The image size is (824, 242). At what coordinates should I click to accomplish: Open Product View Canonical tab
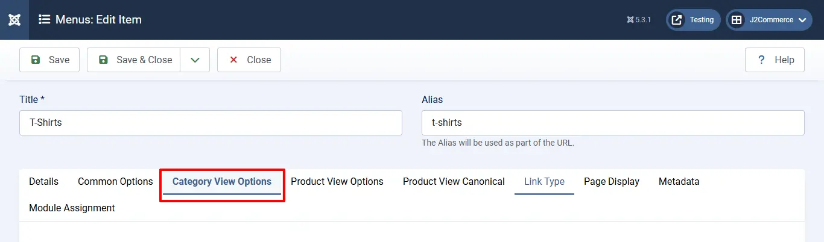[x=454, y=182]
